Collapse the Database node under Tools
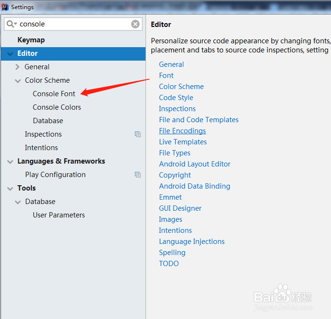331x319 pixels. [18, 202]
